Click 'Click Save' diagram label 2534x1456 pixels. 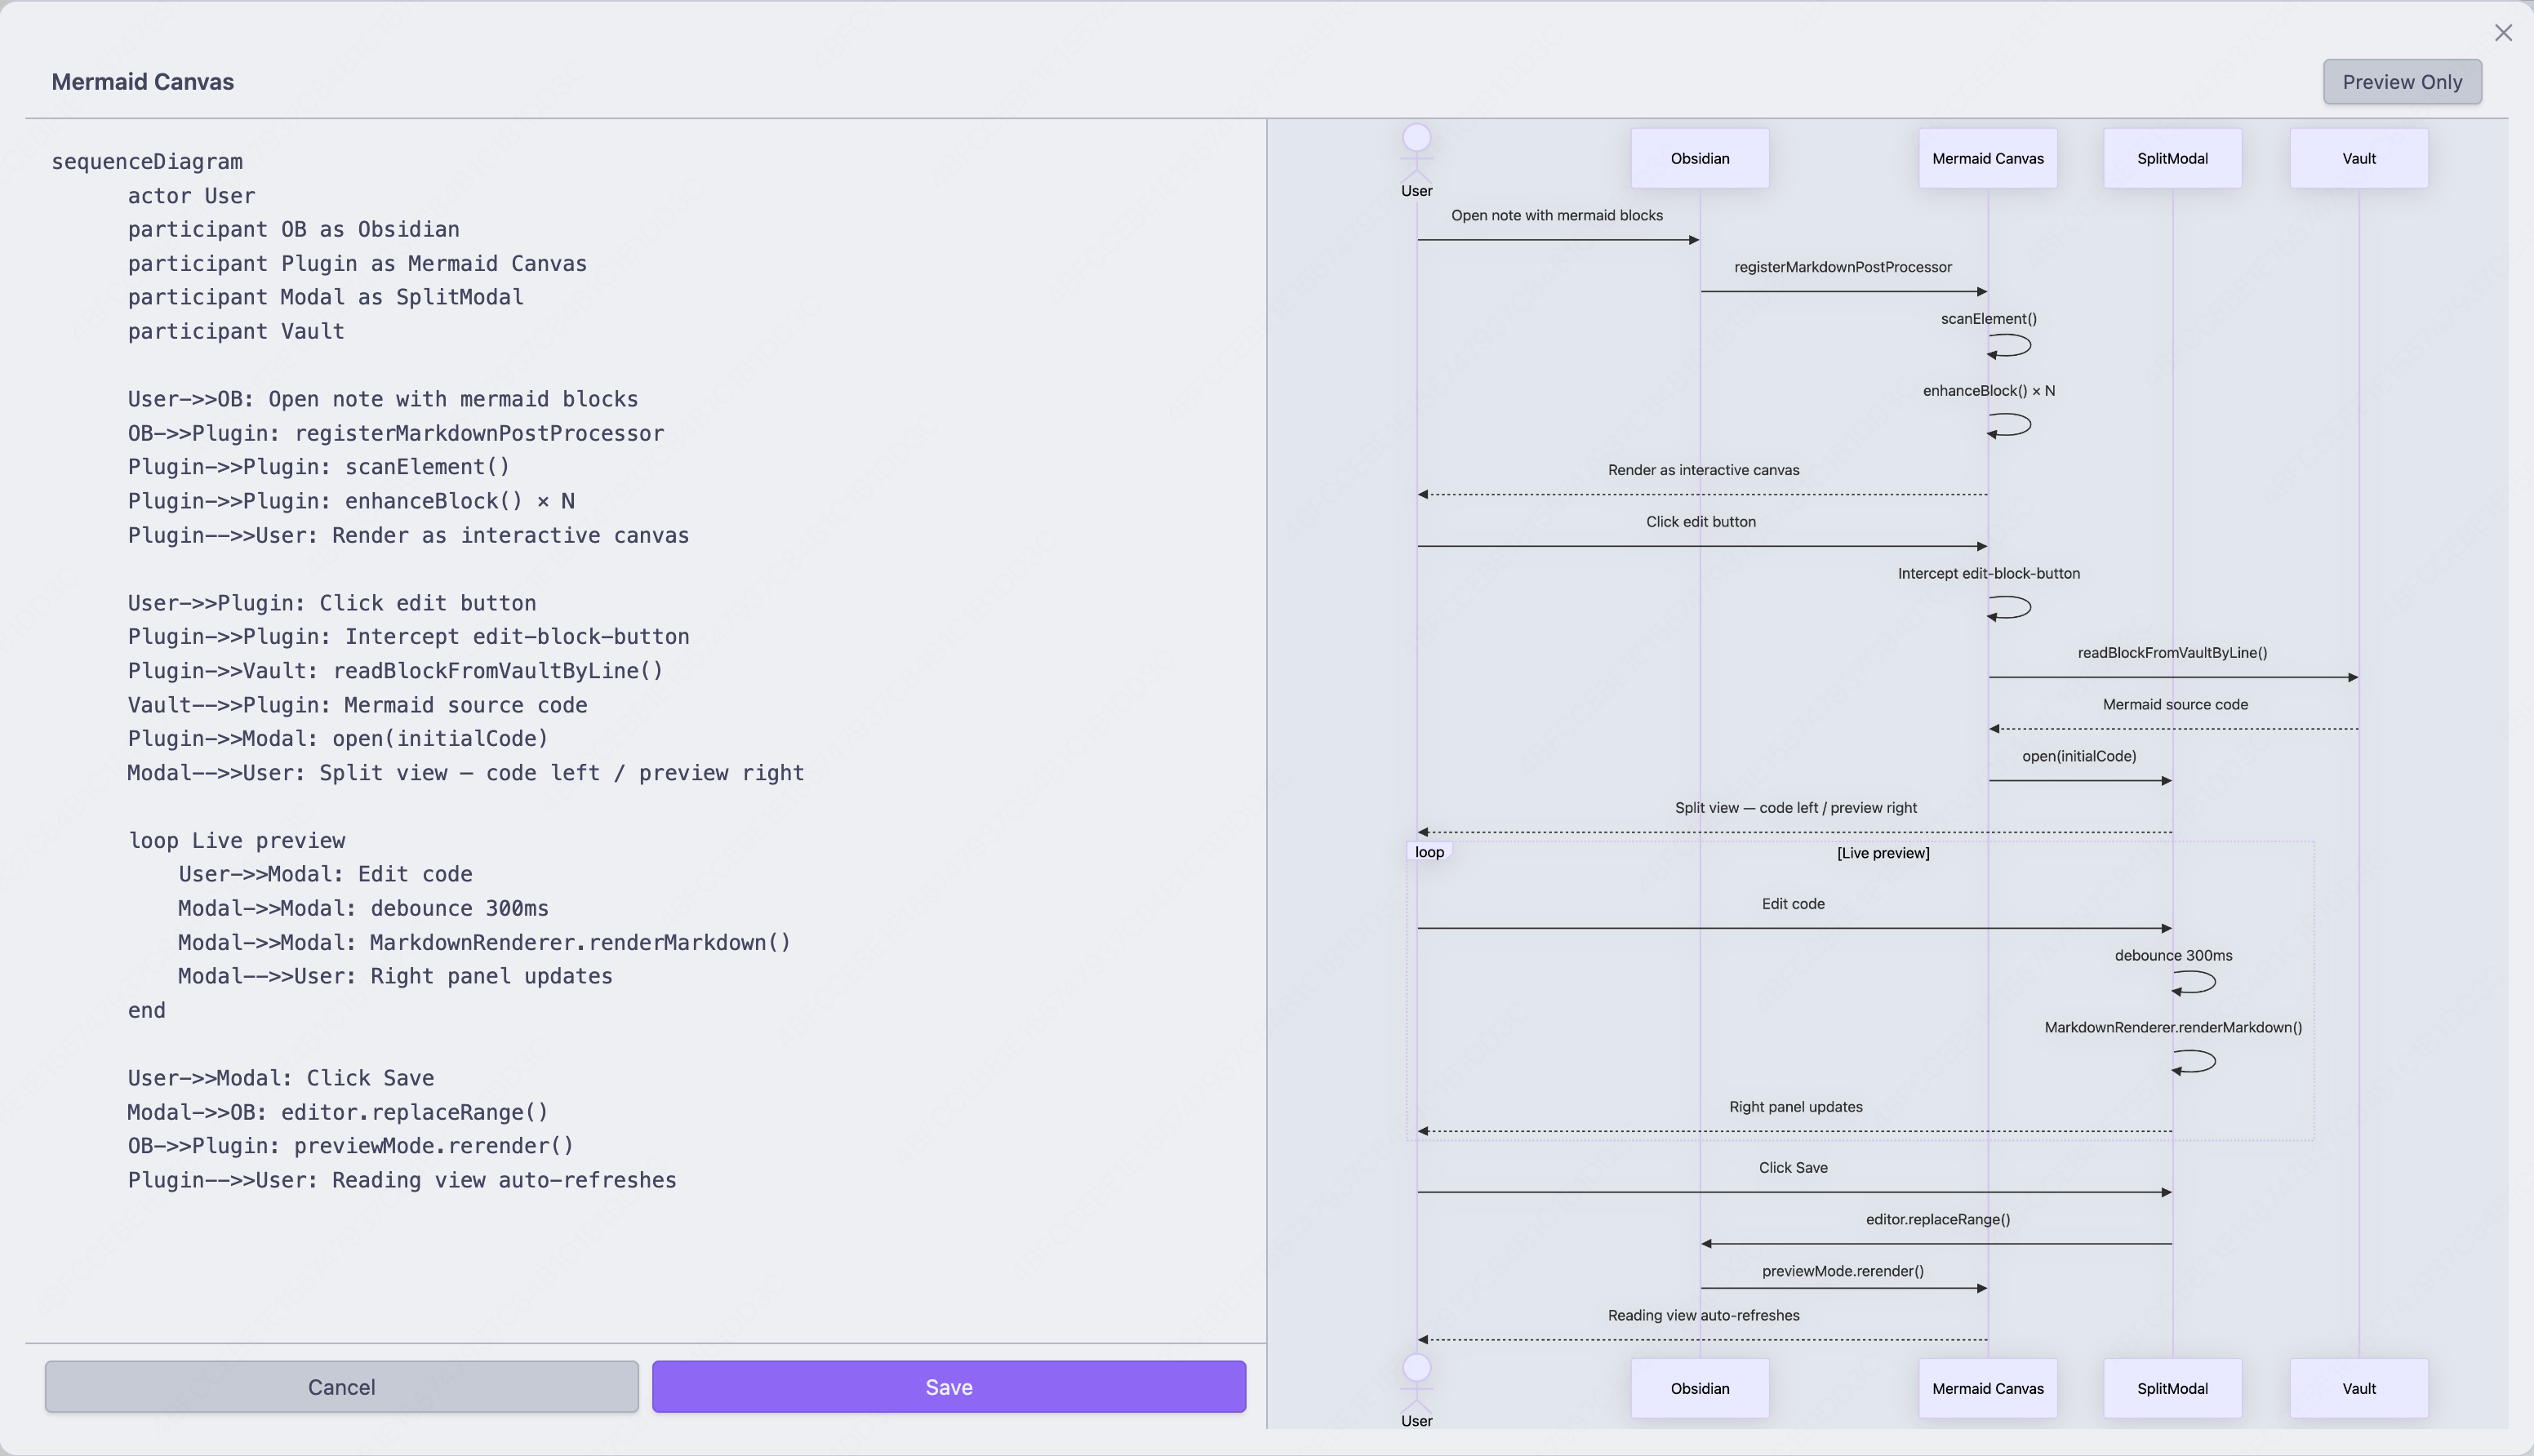click(x=1793, y=1168)
